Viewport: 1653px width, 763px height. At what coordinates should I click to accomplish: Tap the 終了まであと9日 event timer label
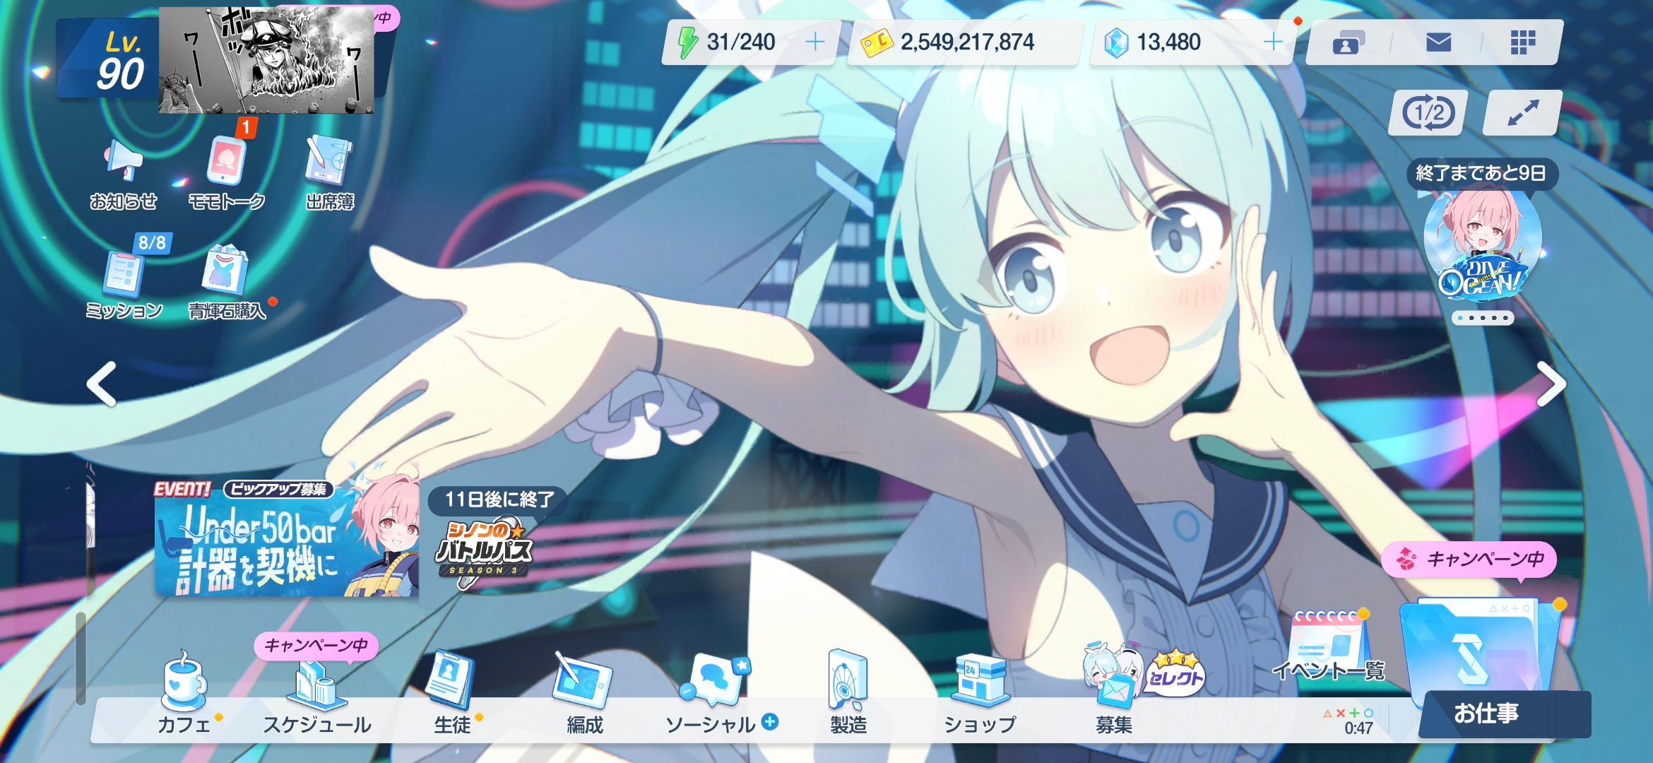1481,174
